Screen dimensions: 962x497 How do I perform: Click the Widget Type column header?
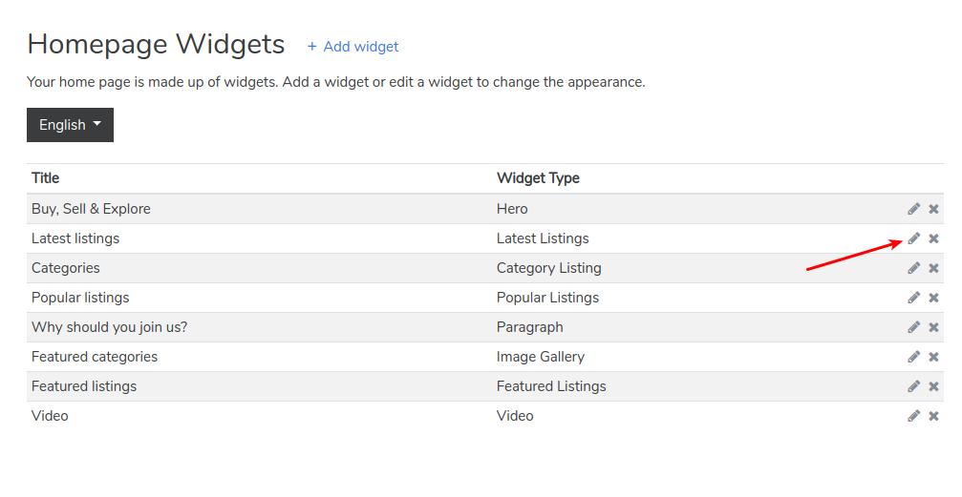click(x=538, y=178)
